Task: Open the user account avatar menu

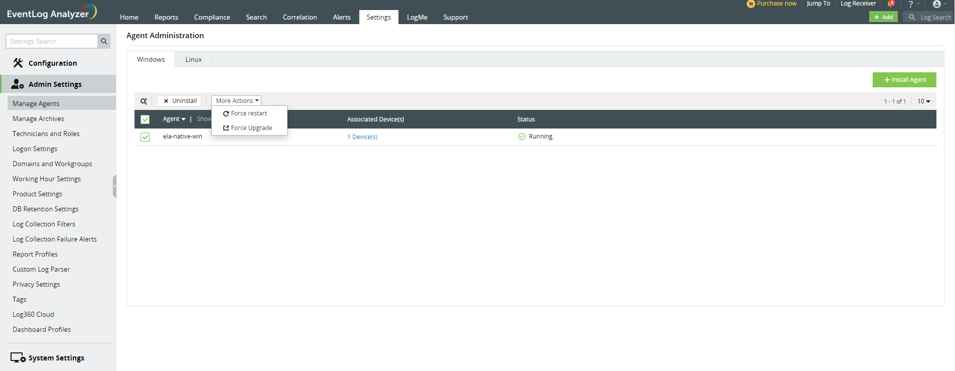Action: [937, 4]
